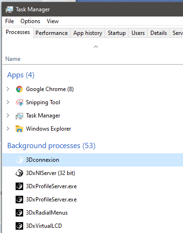This screenshot has height=233, width=183.
Task: Expand the Task Manager app entry
Action: click(x=8, y=116)
